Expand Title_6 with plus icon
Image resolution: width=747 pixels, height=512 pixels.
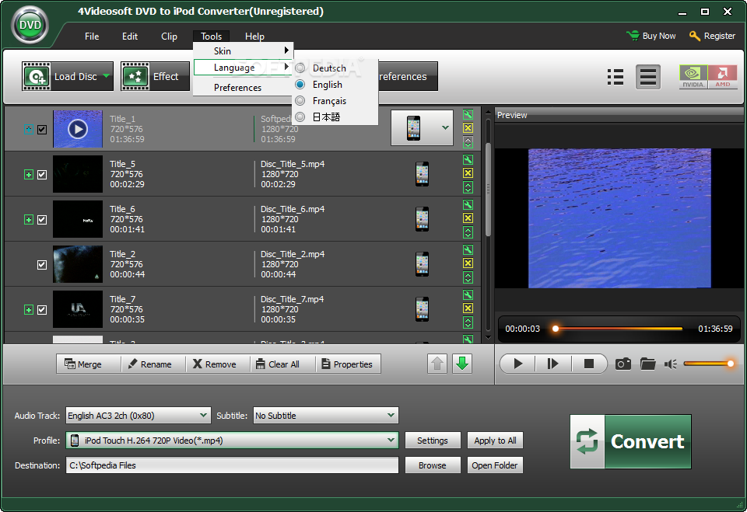29,220
